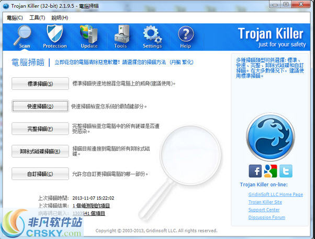Start the 自訂掃瞄(C) custom scan

[x=40, y=174]
